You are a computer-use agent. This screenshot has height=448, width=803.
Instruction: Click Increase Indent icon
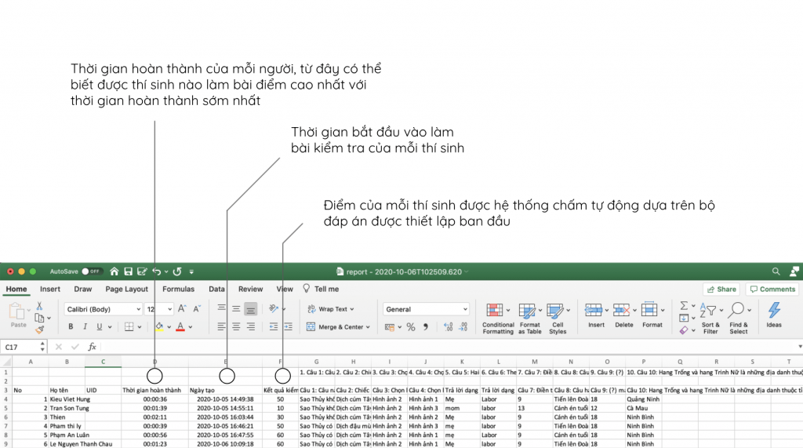289,326
